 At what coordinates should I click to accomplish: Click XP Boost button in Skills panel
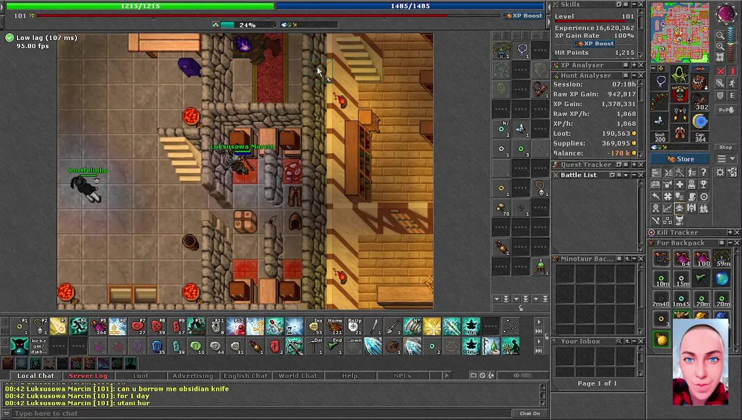594,44
